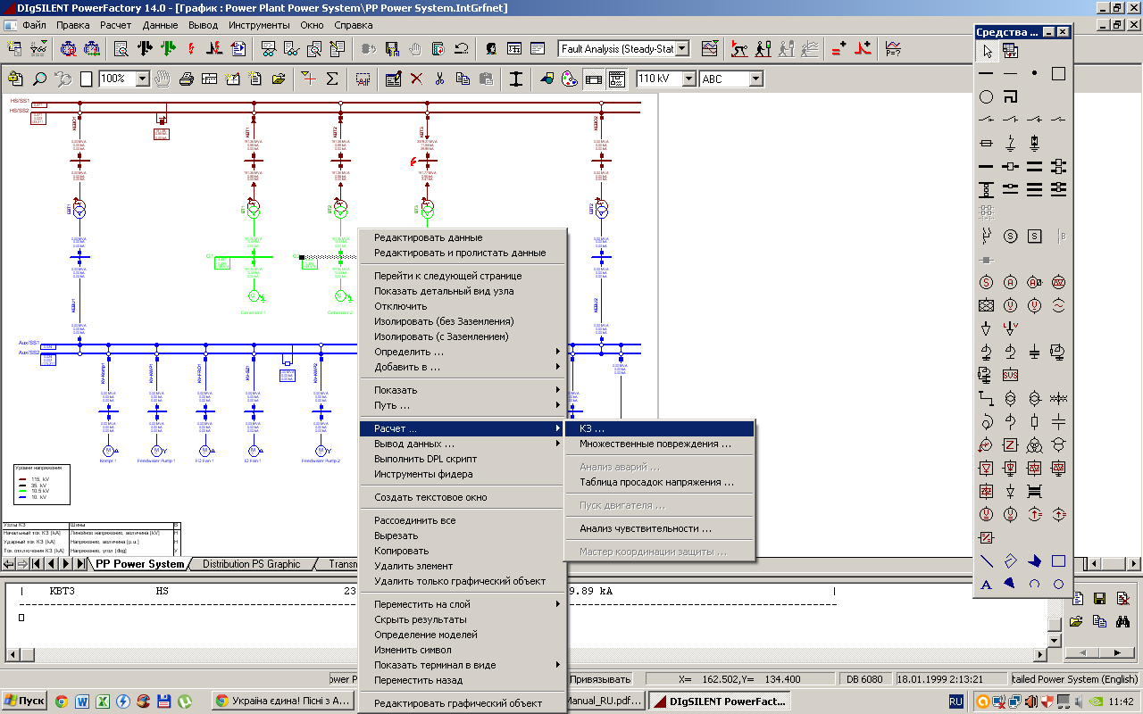The image size is (1143, 714).
Task: Select Отключить in the context menu
Action: coord(463,306)
